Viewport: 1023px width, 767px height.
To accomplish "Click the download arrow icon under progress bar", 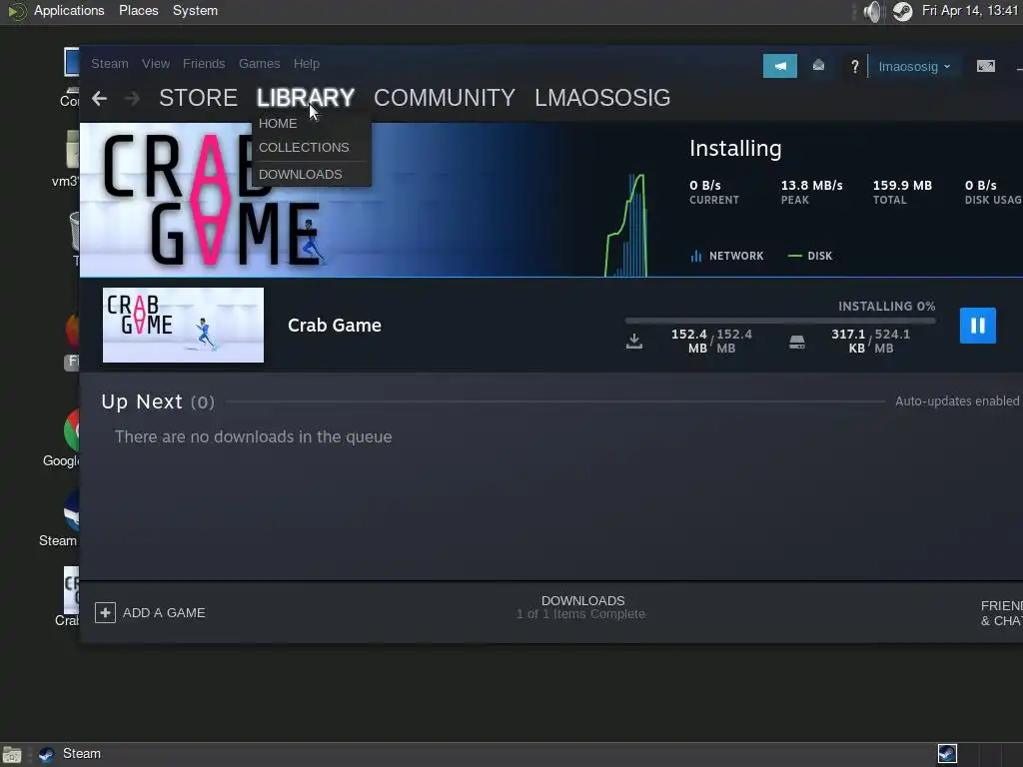I will click(x=634, y=341).
